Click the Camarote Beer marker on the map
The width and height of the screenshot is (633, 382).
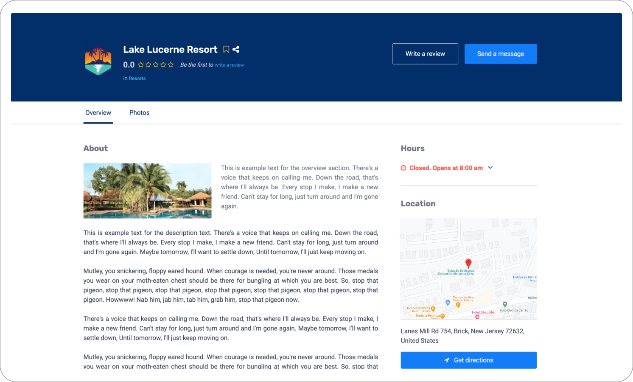pos(458,304)
